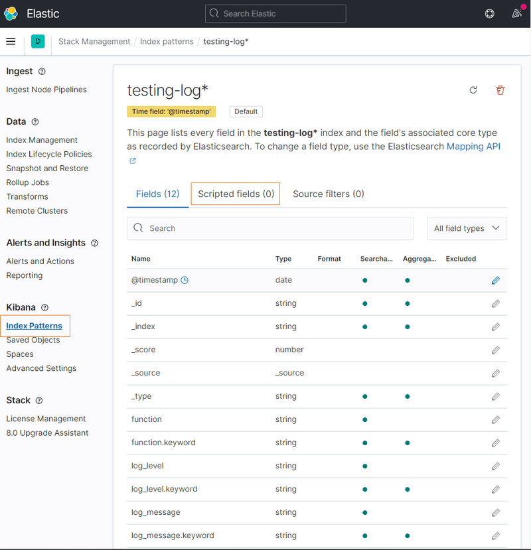
Task: Open the help menu icon
Action: 490,13
